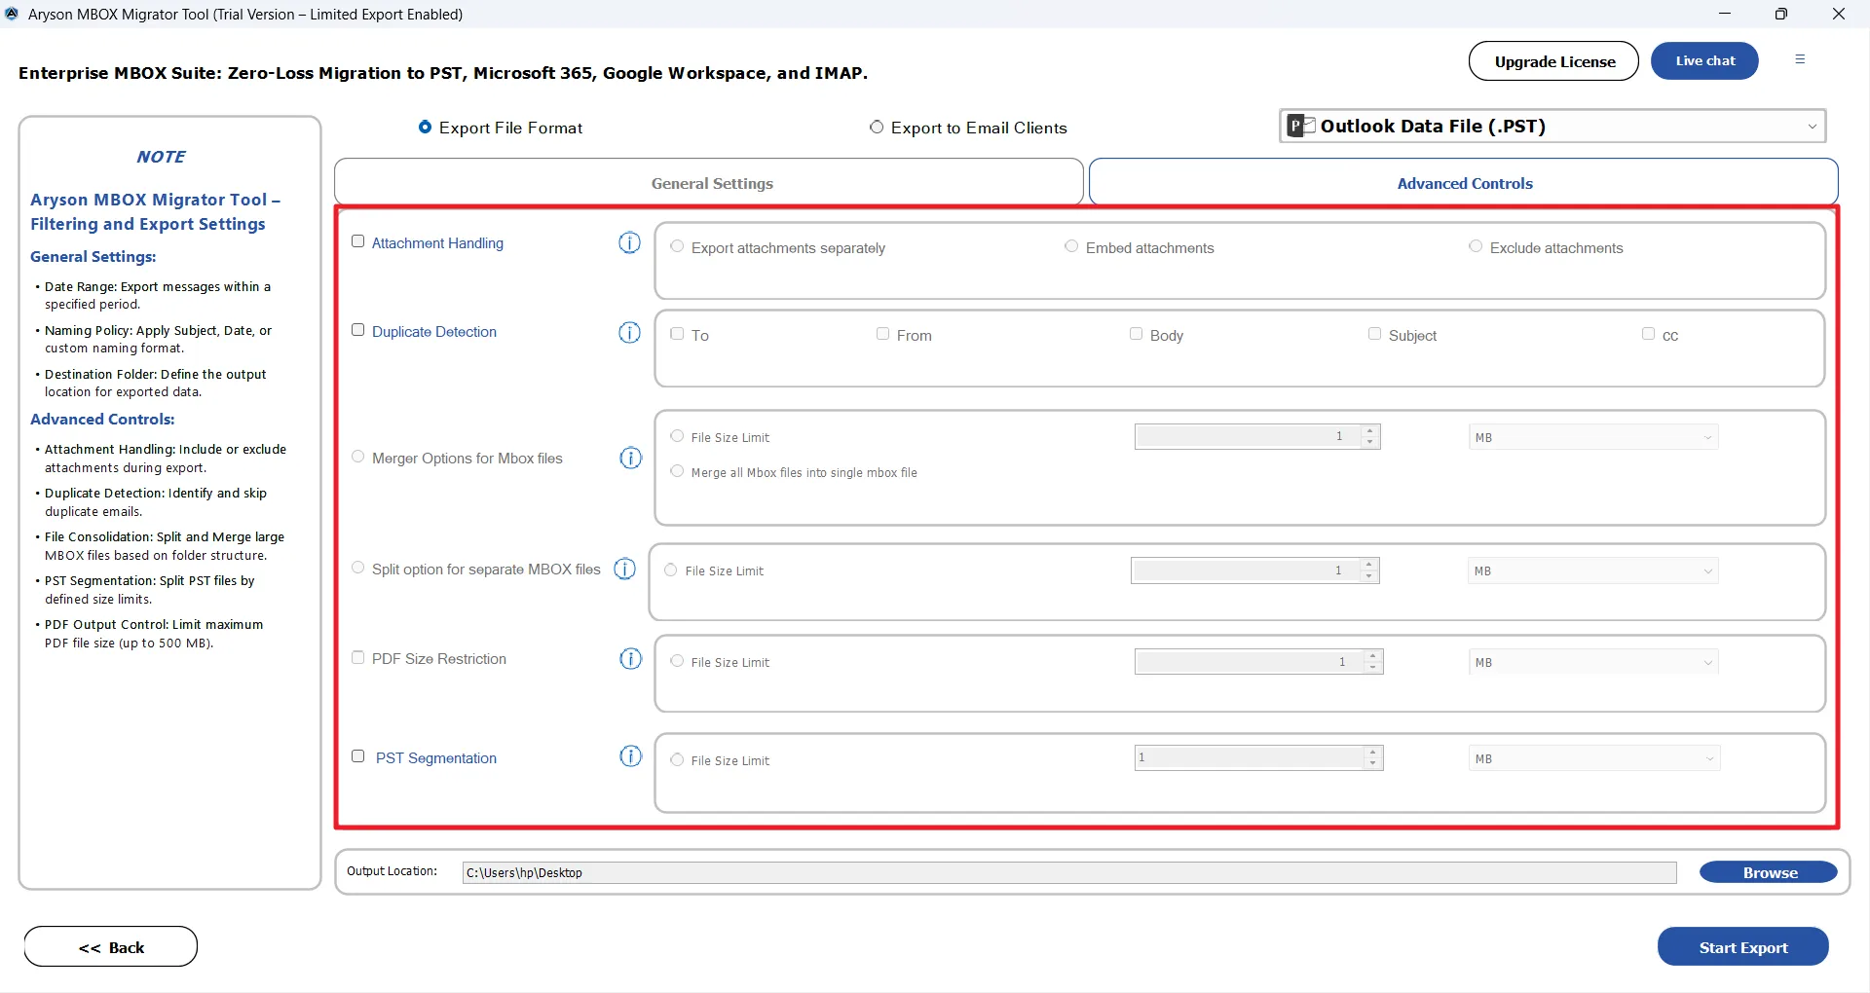Select Merger Options for Mbox files radio
Screen dimensions: 1870x993
point(358,457)
